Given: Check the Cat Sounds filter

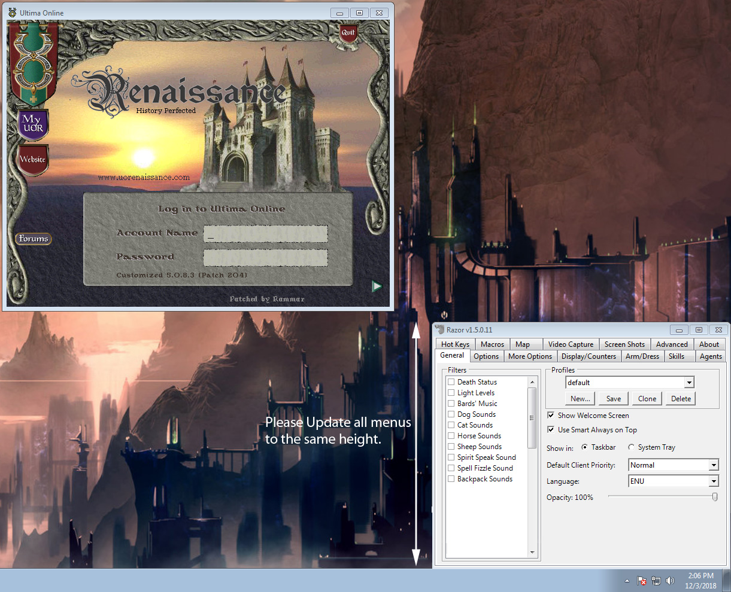Looking at the screenshot, I should (x=451, y=425).
